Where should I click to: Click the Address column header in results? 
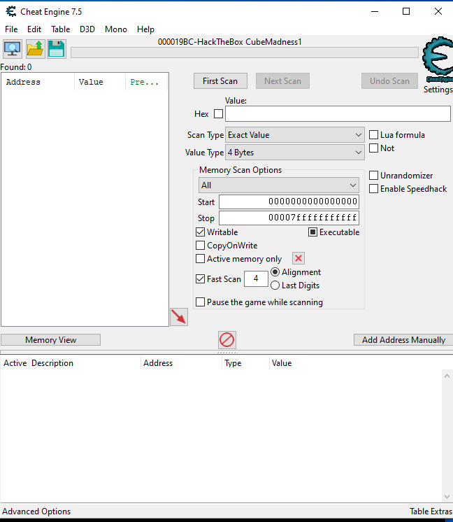[x=38, y=82]
